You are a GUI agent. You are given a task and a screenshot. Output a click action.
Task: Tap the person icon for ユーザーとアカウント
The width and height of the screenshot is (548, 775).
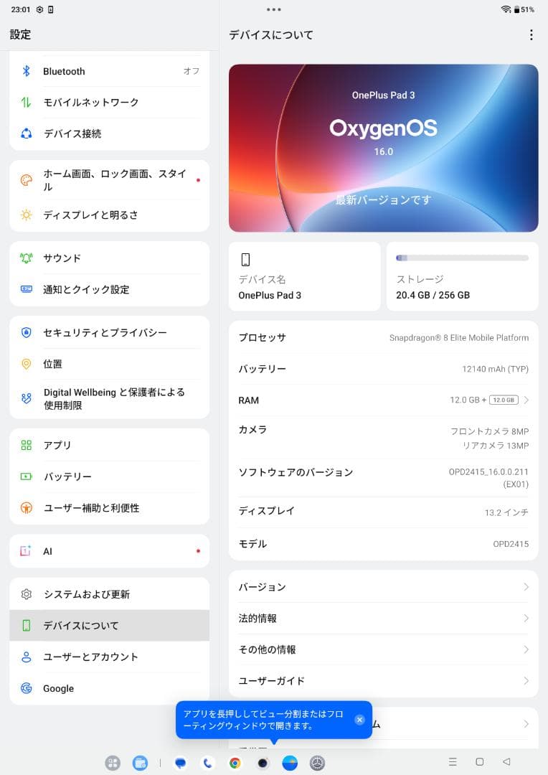(x=27, y=657)
